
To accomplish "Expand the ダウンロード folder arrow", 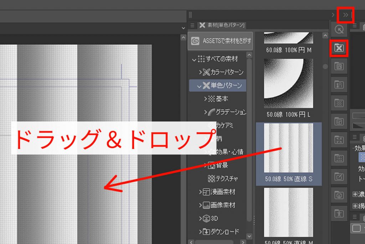I will tap(200, 232).
